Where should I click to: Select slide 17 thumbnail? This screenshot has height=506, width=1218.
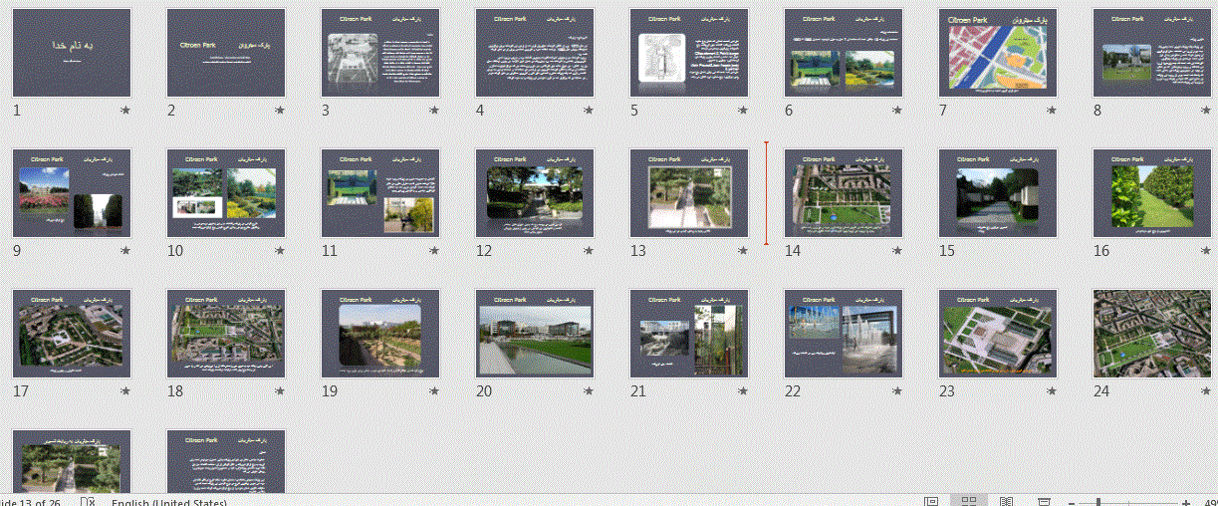click(x=72, y=334)
